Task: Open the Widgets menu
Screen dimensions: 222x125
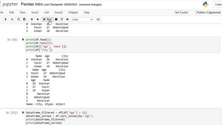Action: (x=73, y=12)
